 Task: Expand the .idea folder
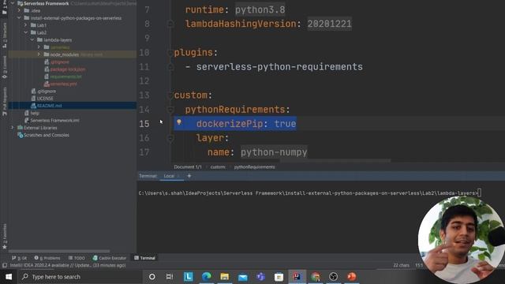coord(19,10)
